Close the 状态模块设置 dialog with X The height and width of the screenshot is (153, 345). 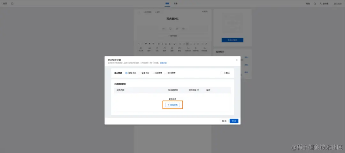237,60
